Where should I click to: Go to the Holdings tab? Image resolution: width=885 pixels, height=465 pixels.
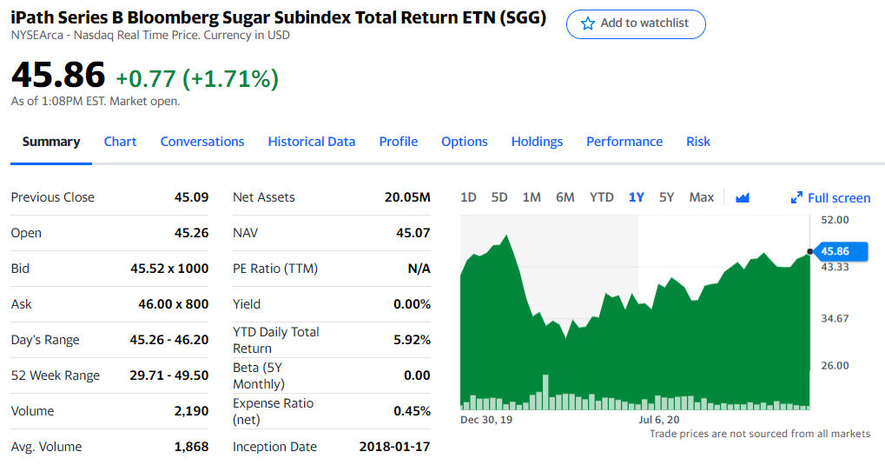tap(537, 142)
